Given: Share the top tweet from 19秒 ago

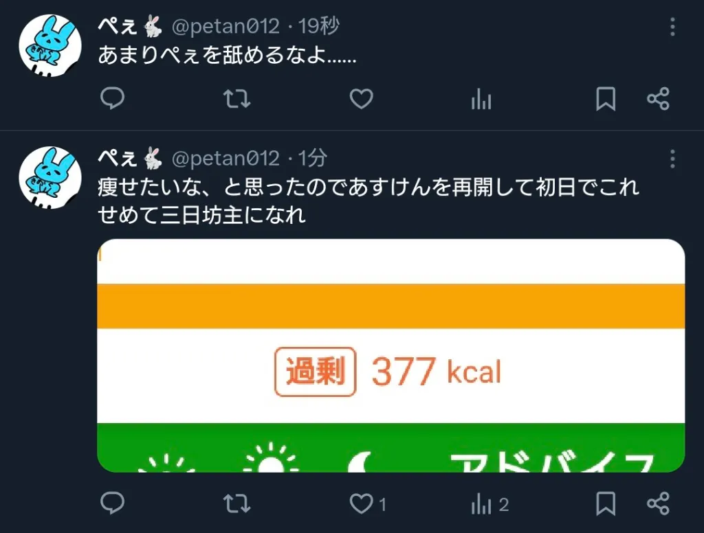Looking at the screenshot, I should coord(658,99).
